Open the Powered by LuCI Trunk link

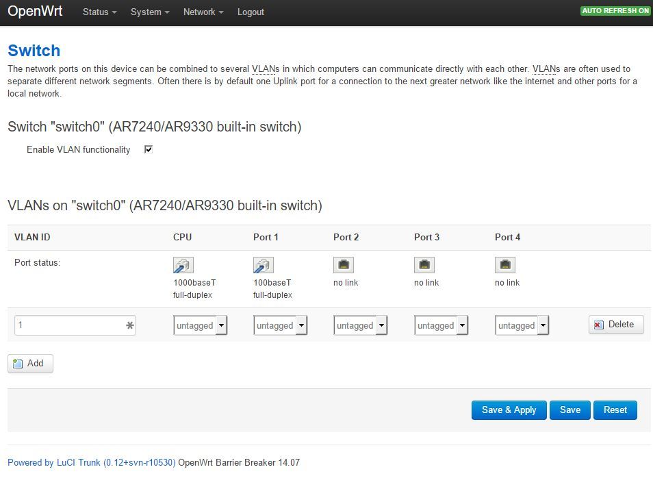click(x=92, y=462)
